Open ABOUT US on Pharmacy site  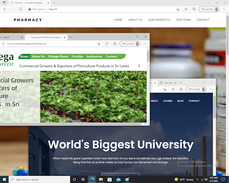[x=135, y=20]
